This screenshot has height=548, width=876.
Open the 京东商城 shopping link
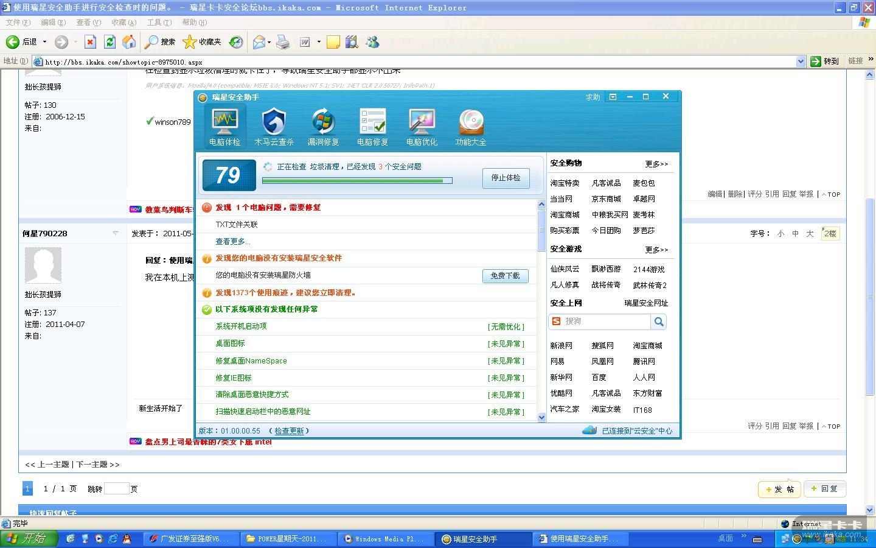click(606, 198)
